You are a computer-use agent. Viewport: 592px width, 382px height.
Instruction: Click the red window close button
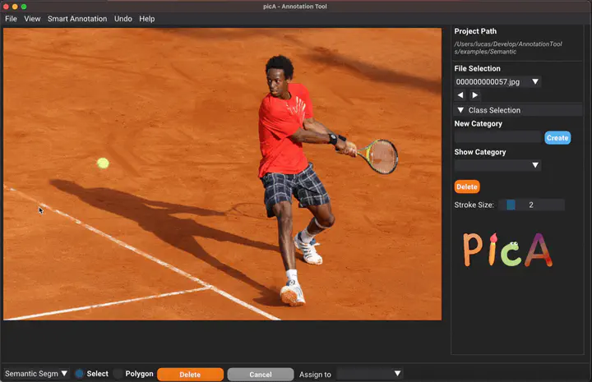[6, 7]
